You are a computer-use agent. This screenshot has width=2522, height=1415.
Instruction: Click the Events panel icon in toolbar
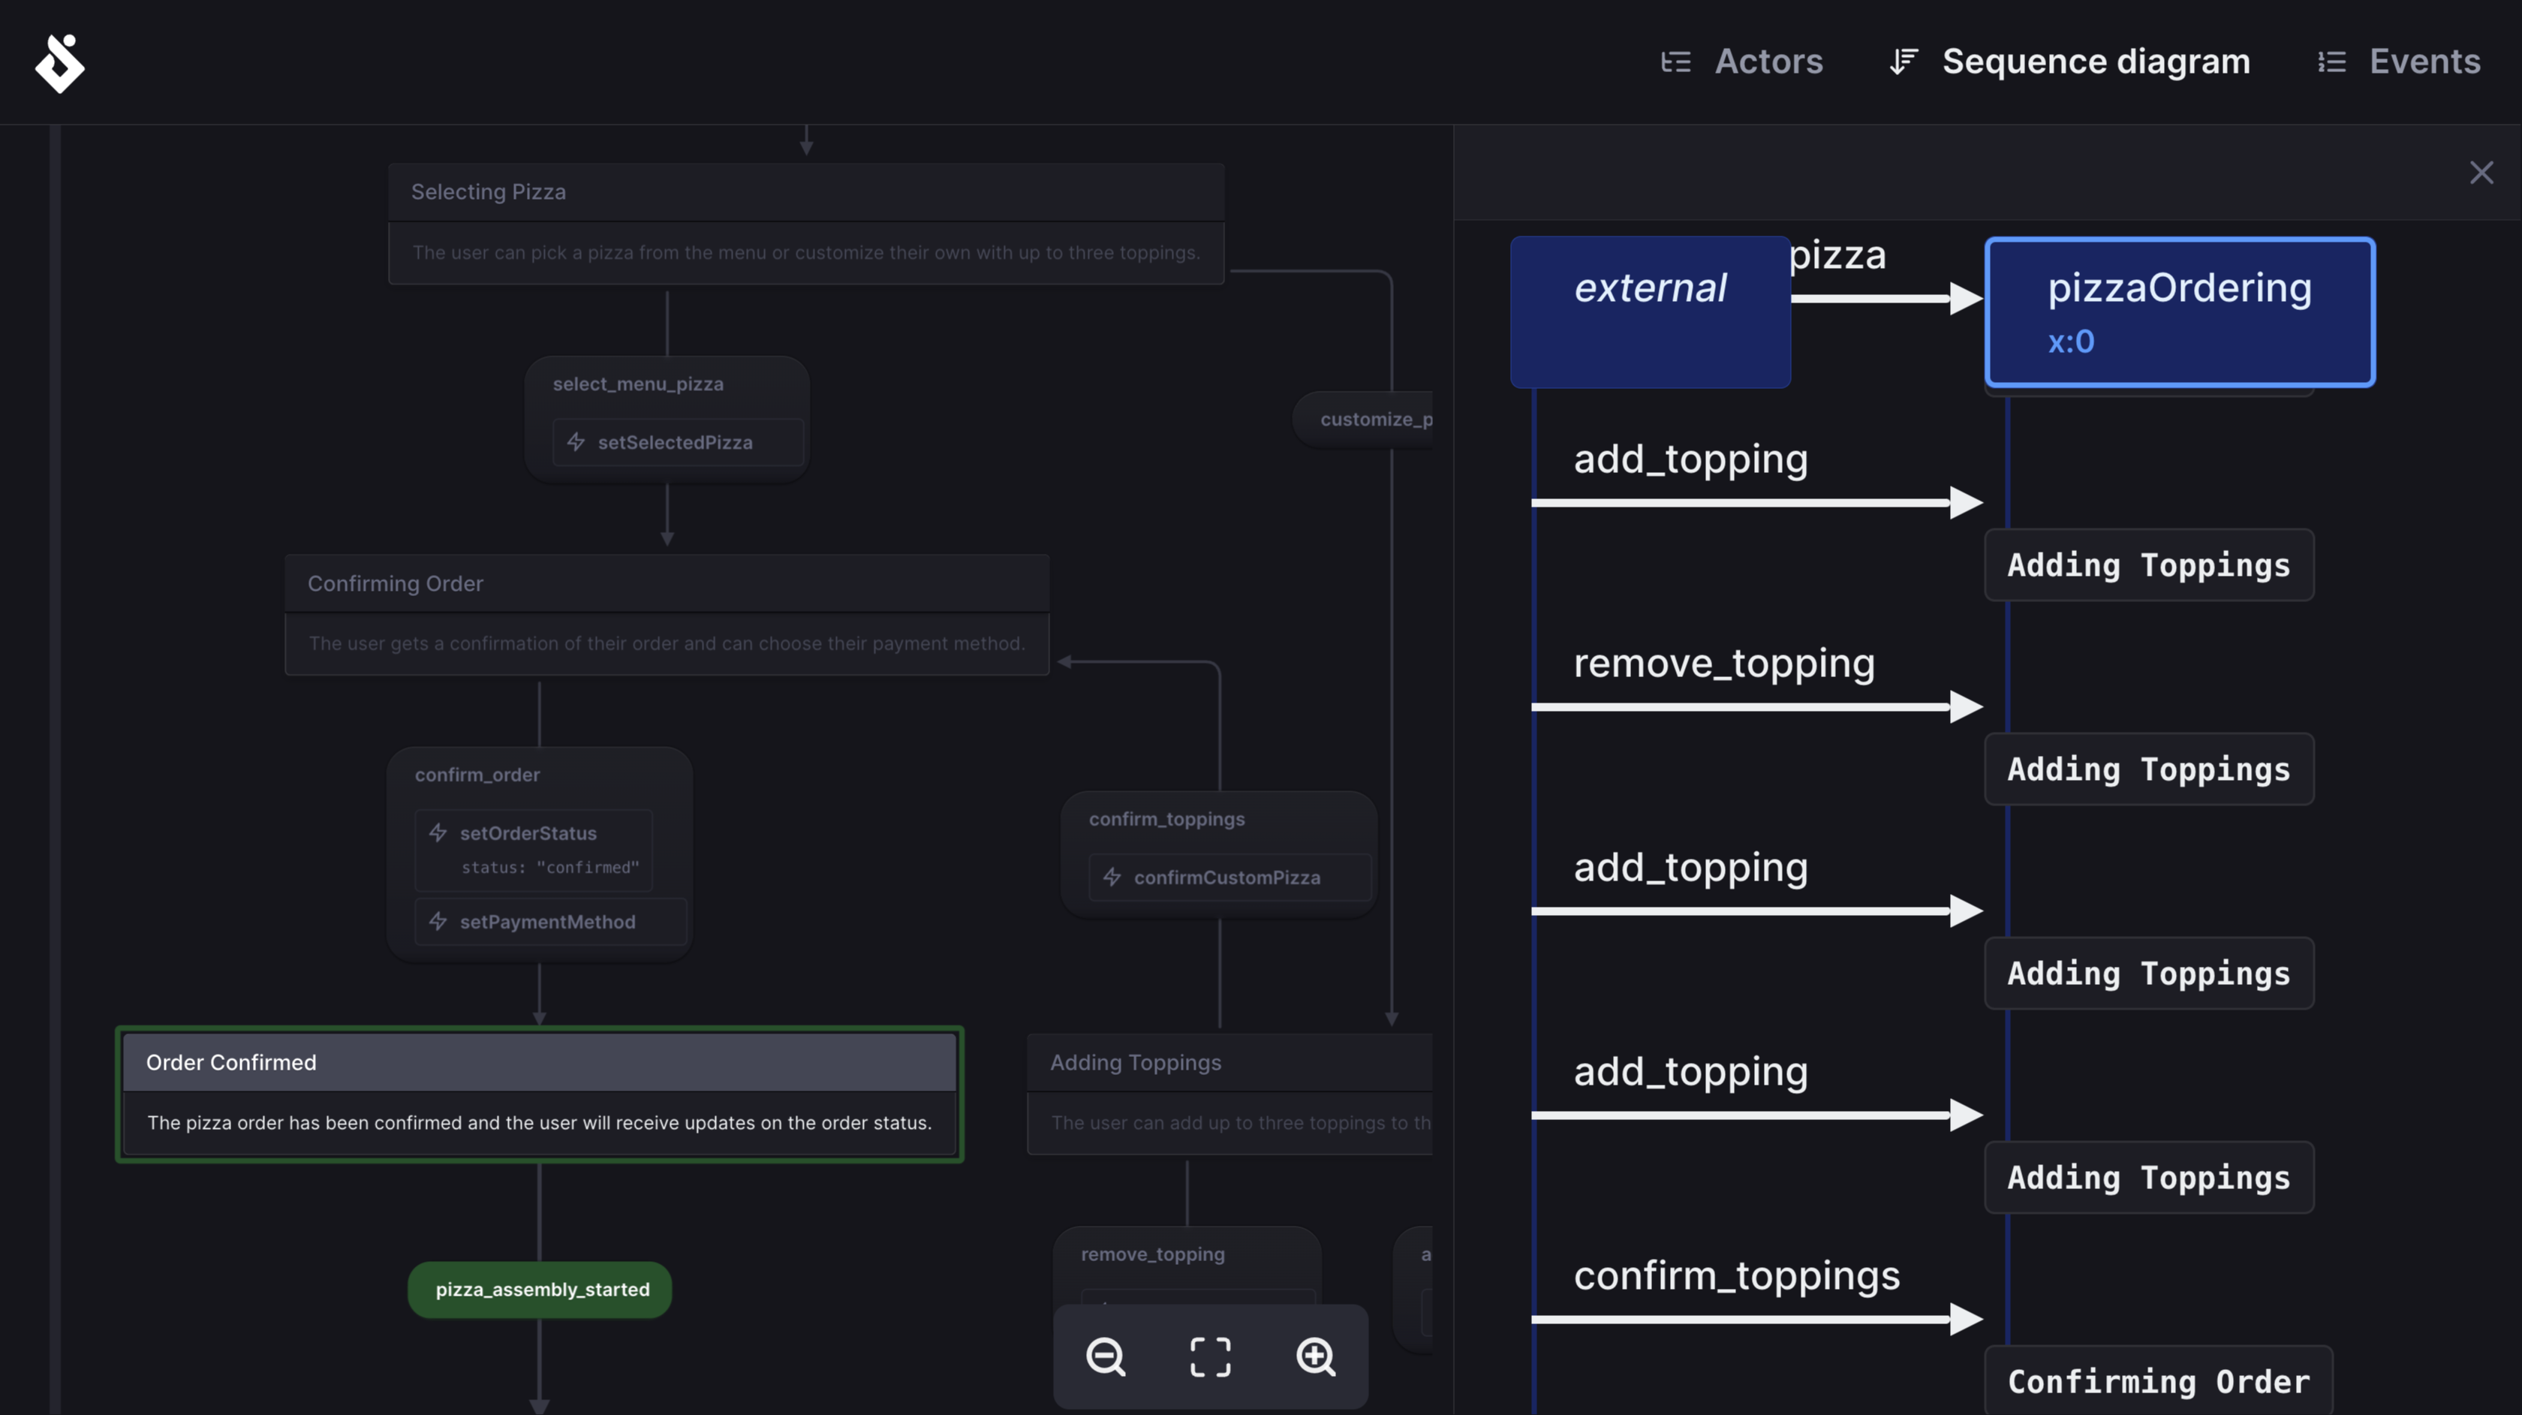pos(2331,61)
